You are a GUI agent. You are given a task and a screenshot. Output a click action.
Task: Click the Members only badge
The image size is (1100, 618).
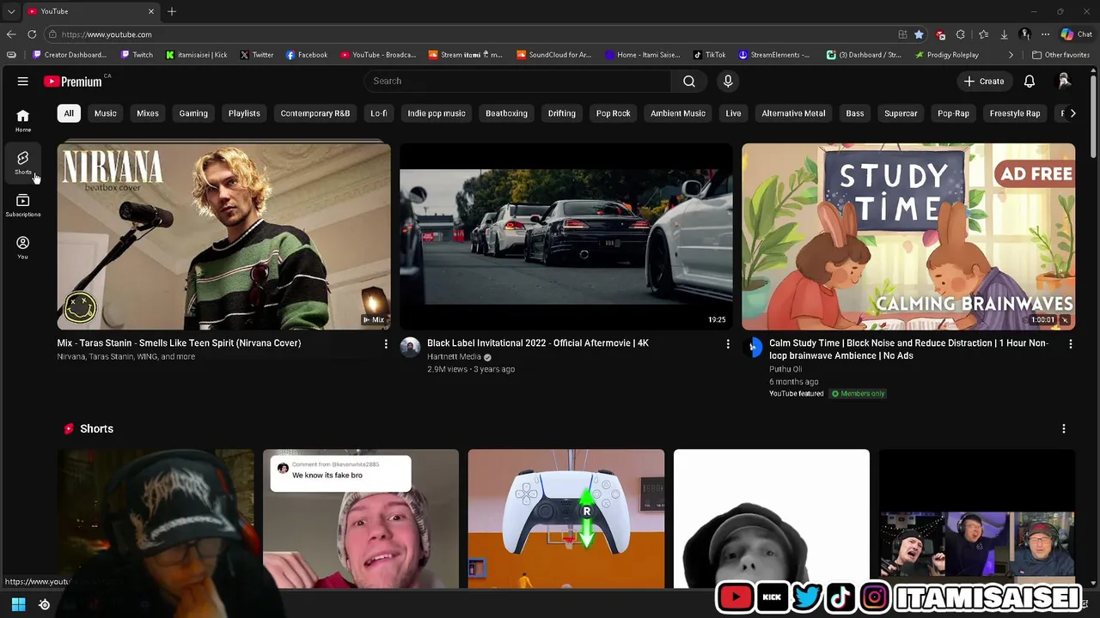[858, 394]
